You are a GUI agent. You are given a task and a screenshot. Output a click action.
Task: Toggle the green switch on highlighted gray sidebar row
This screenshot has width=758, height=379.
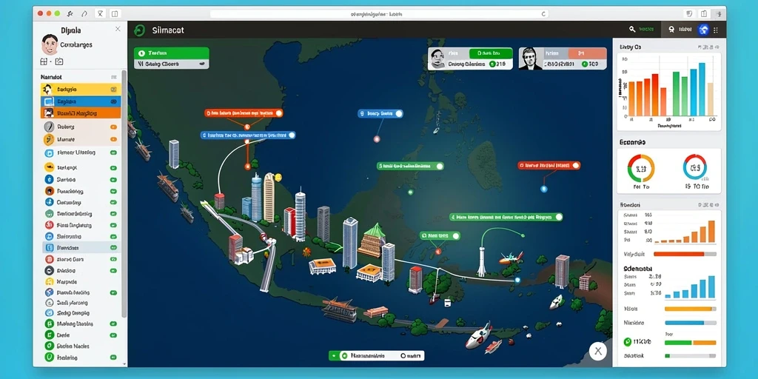(113, 247)
